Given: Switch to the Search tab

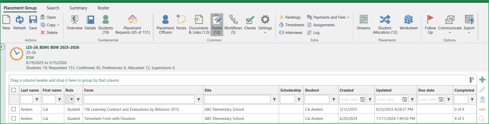Looking at the screenshot, I should pos(53,8).
